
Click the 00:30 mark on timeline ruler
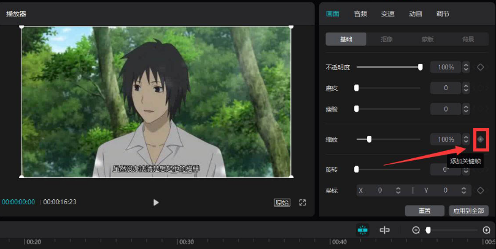click(x=187, y=242)
